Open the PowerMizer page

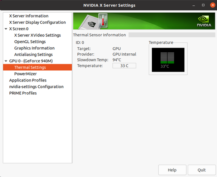25,74
